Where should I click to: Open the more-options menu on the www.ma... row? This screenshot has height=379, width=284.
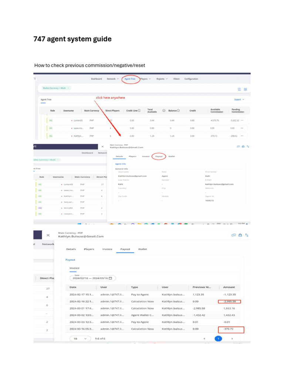click(x=242, y=128)
